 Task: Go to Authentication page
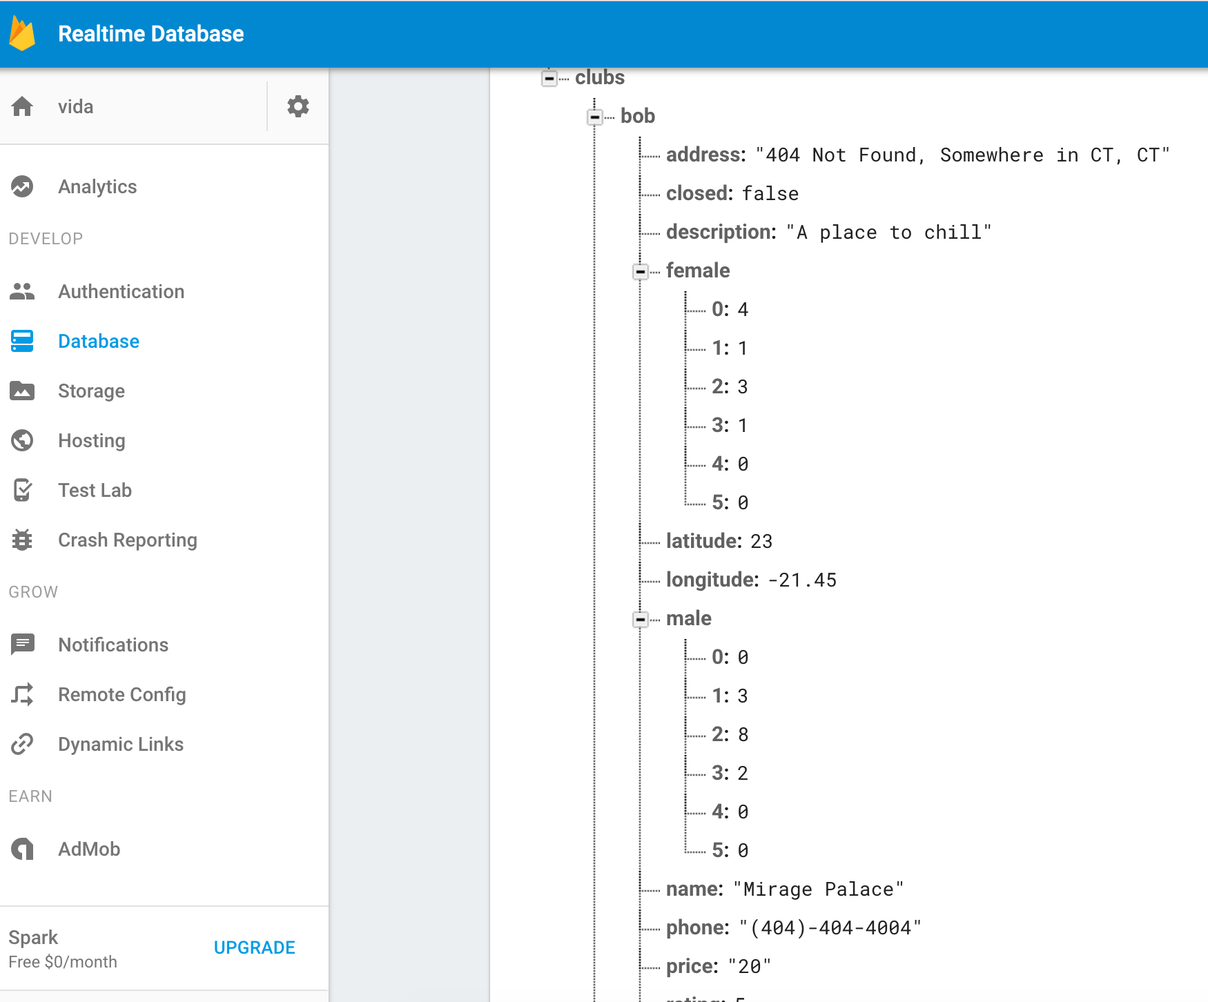(121, 291)
